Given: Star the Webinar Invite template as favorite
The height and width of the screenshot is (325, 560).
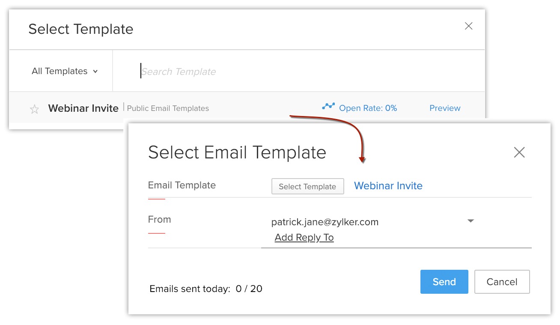Looking at the screenshot, I should pos(34,109).
